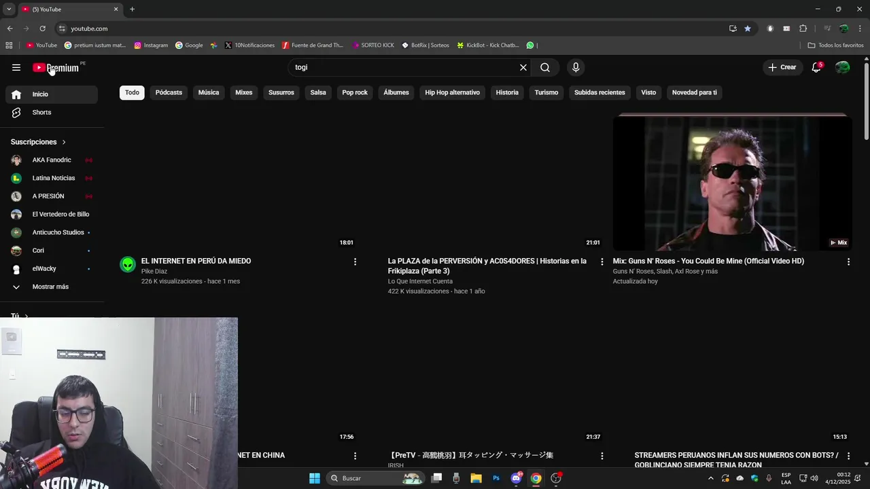
Task: Open the Windows Start menu
Action: pyautogui.click(x=315, y=478)
